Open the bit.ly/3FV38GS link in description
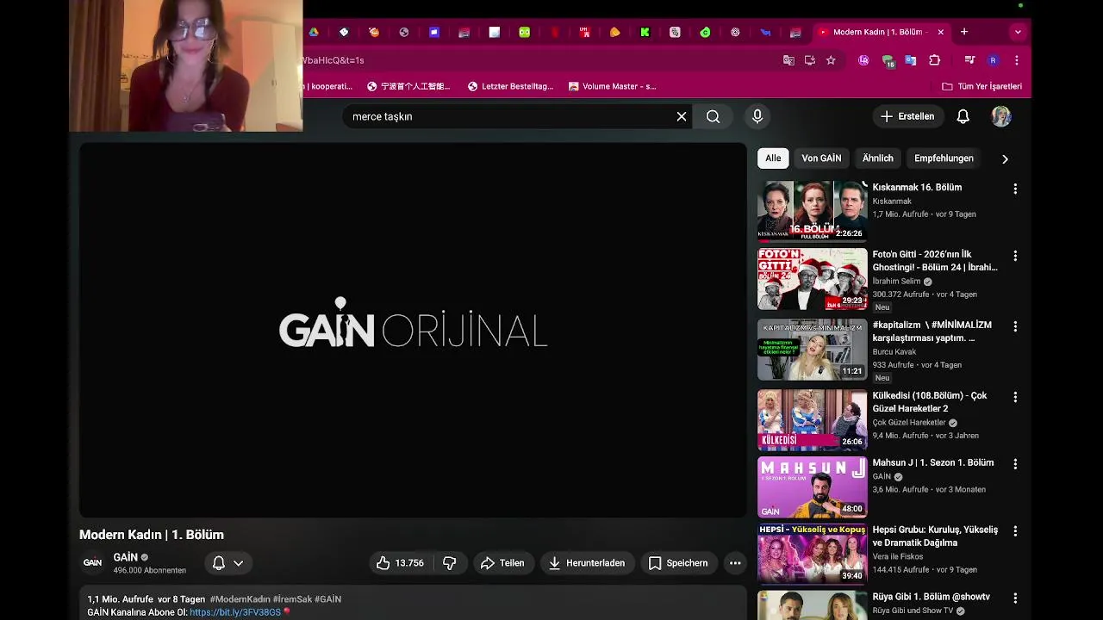1103x620 pixels. (235, 612)
